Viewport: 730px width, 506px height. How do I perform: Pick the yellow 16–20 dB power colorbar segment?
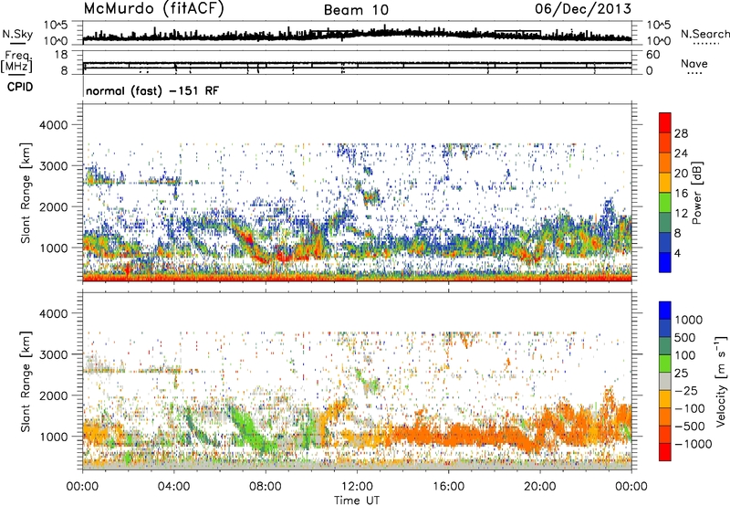click(665, 183)
